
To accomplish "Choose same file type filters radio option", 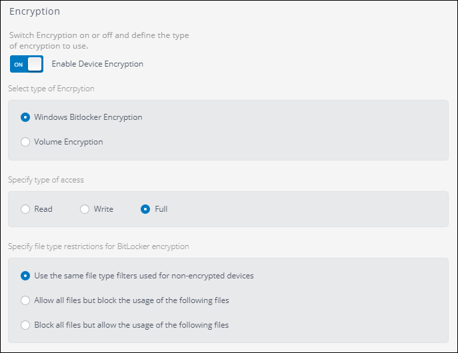I will (25, 275).
